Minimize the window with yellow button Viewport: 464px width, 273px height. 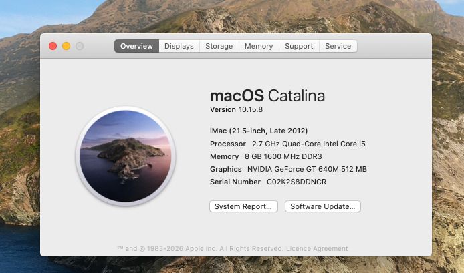coord(66,46)
